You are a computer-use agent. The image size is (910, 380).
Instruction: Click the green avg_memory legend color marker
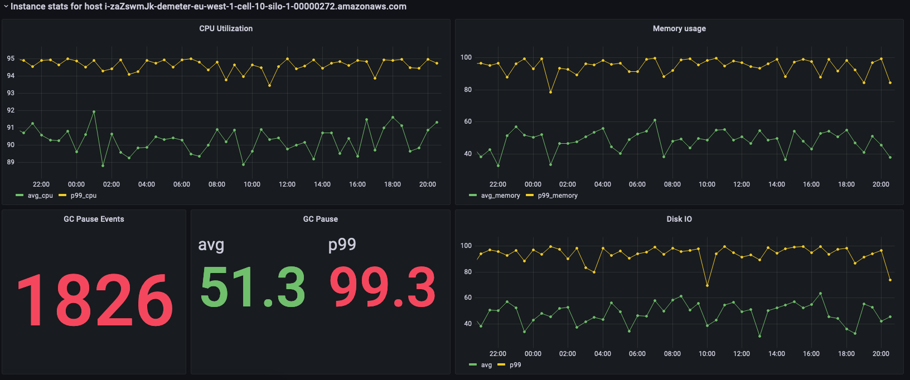[x=473, y=196]
